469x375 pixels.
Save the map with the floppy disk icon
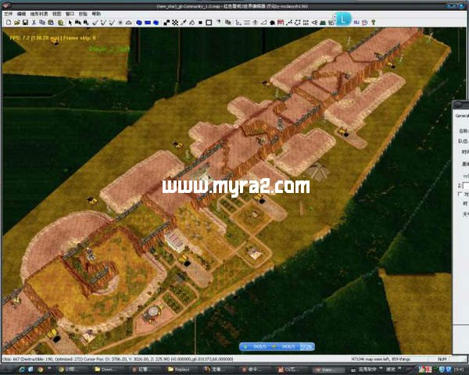26,23
